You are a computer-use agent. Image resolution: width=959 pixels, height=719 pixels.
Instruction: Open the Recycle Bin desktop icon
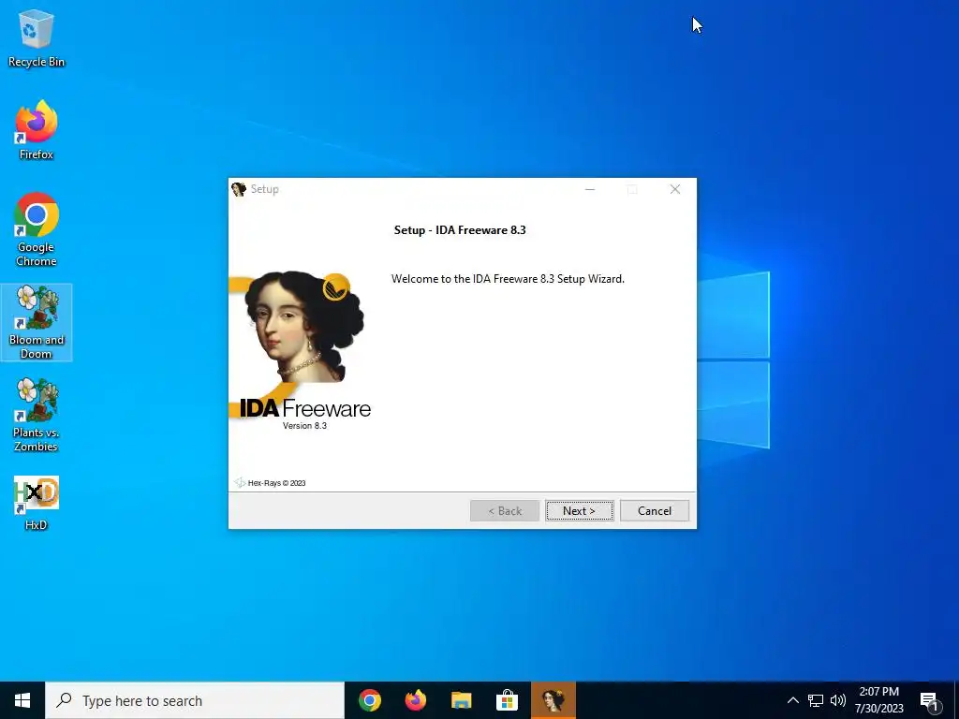[37, 38]
